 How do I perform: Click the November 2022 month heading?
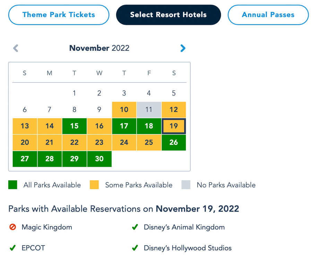pyautogui.click(x=99, y=48)
